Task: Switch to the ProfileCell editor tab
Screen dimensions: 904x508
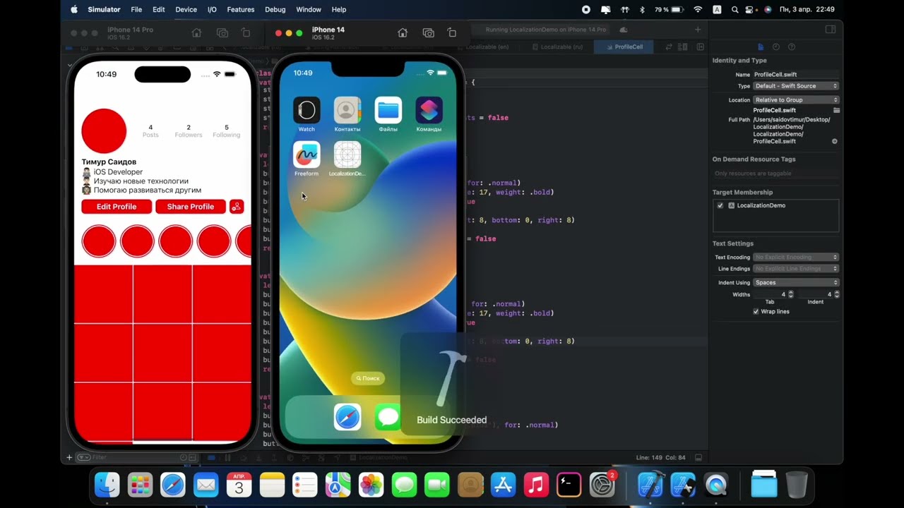Action: click(x=624, y=47)
